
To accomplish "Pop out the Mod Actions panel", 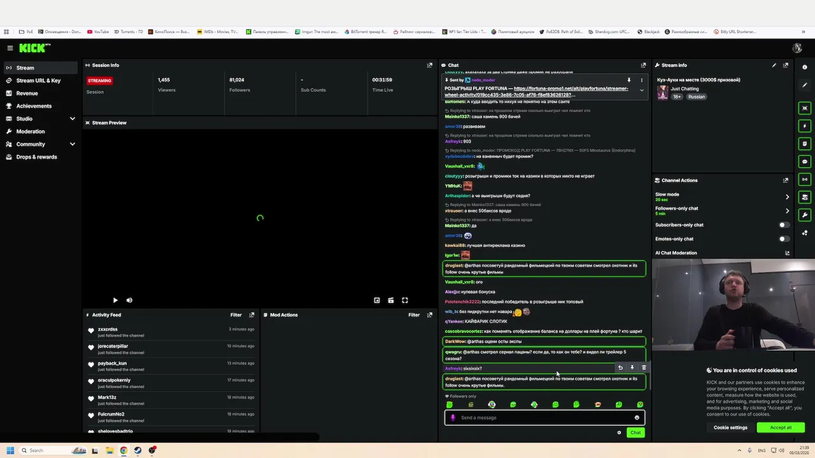I will [430, 315].
